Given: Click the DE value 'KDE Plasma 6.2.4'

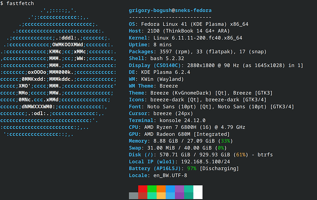Looking at the screenshot, I should (x=165, y=72).
